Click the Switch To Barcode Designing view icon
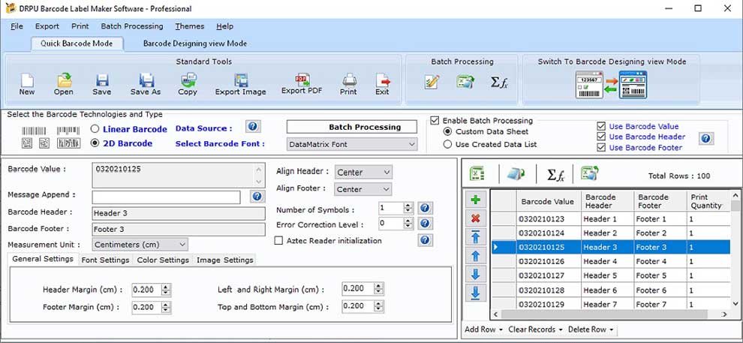This screenshot has height=343, width=743. pyautogui.click(x=611, y=85)
